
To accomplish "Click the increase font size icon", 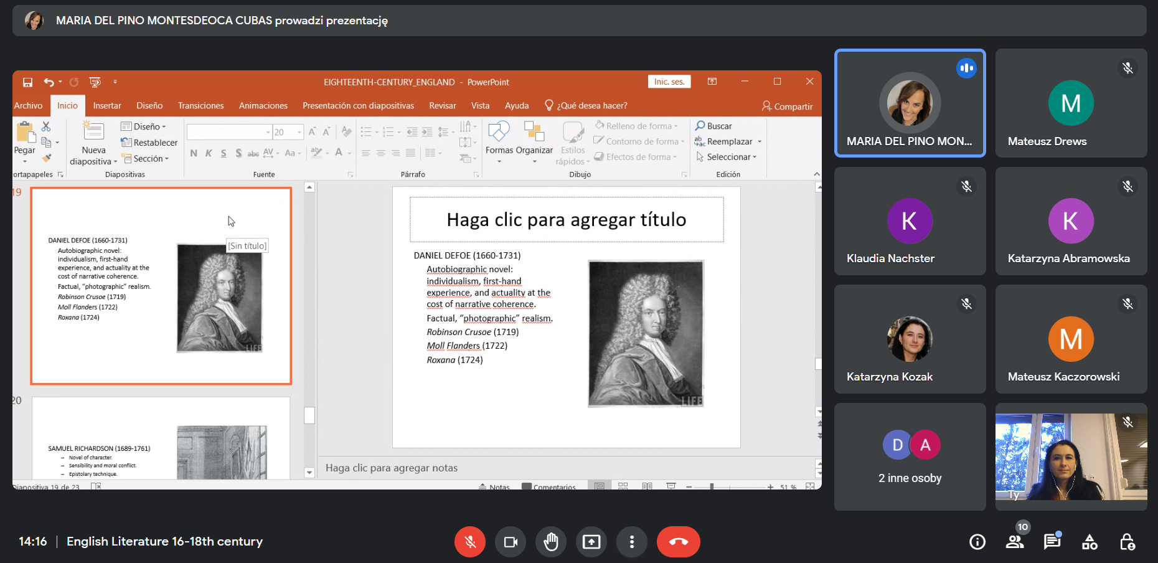I will point(313,132).
